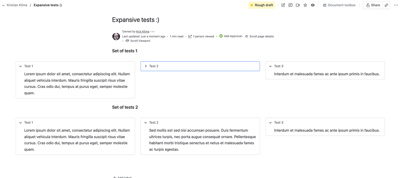Expand the collapsed Test 2 section
Screen dimensions: 401x178
[x=146, y=66]
